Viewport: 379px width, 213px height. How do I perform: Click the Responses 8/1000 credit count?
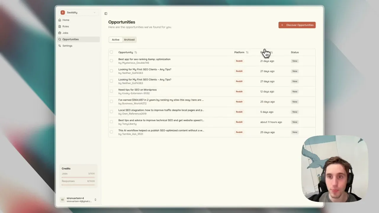[91, 181]
